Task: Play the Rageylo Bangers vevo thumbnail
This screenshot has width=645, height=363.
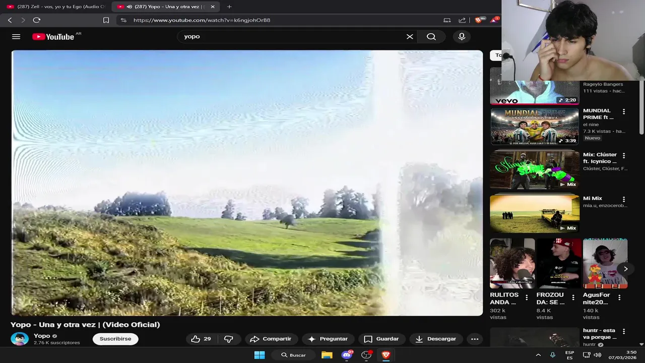Action: (535, 92)
